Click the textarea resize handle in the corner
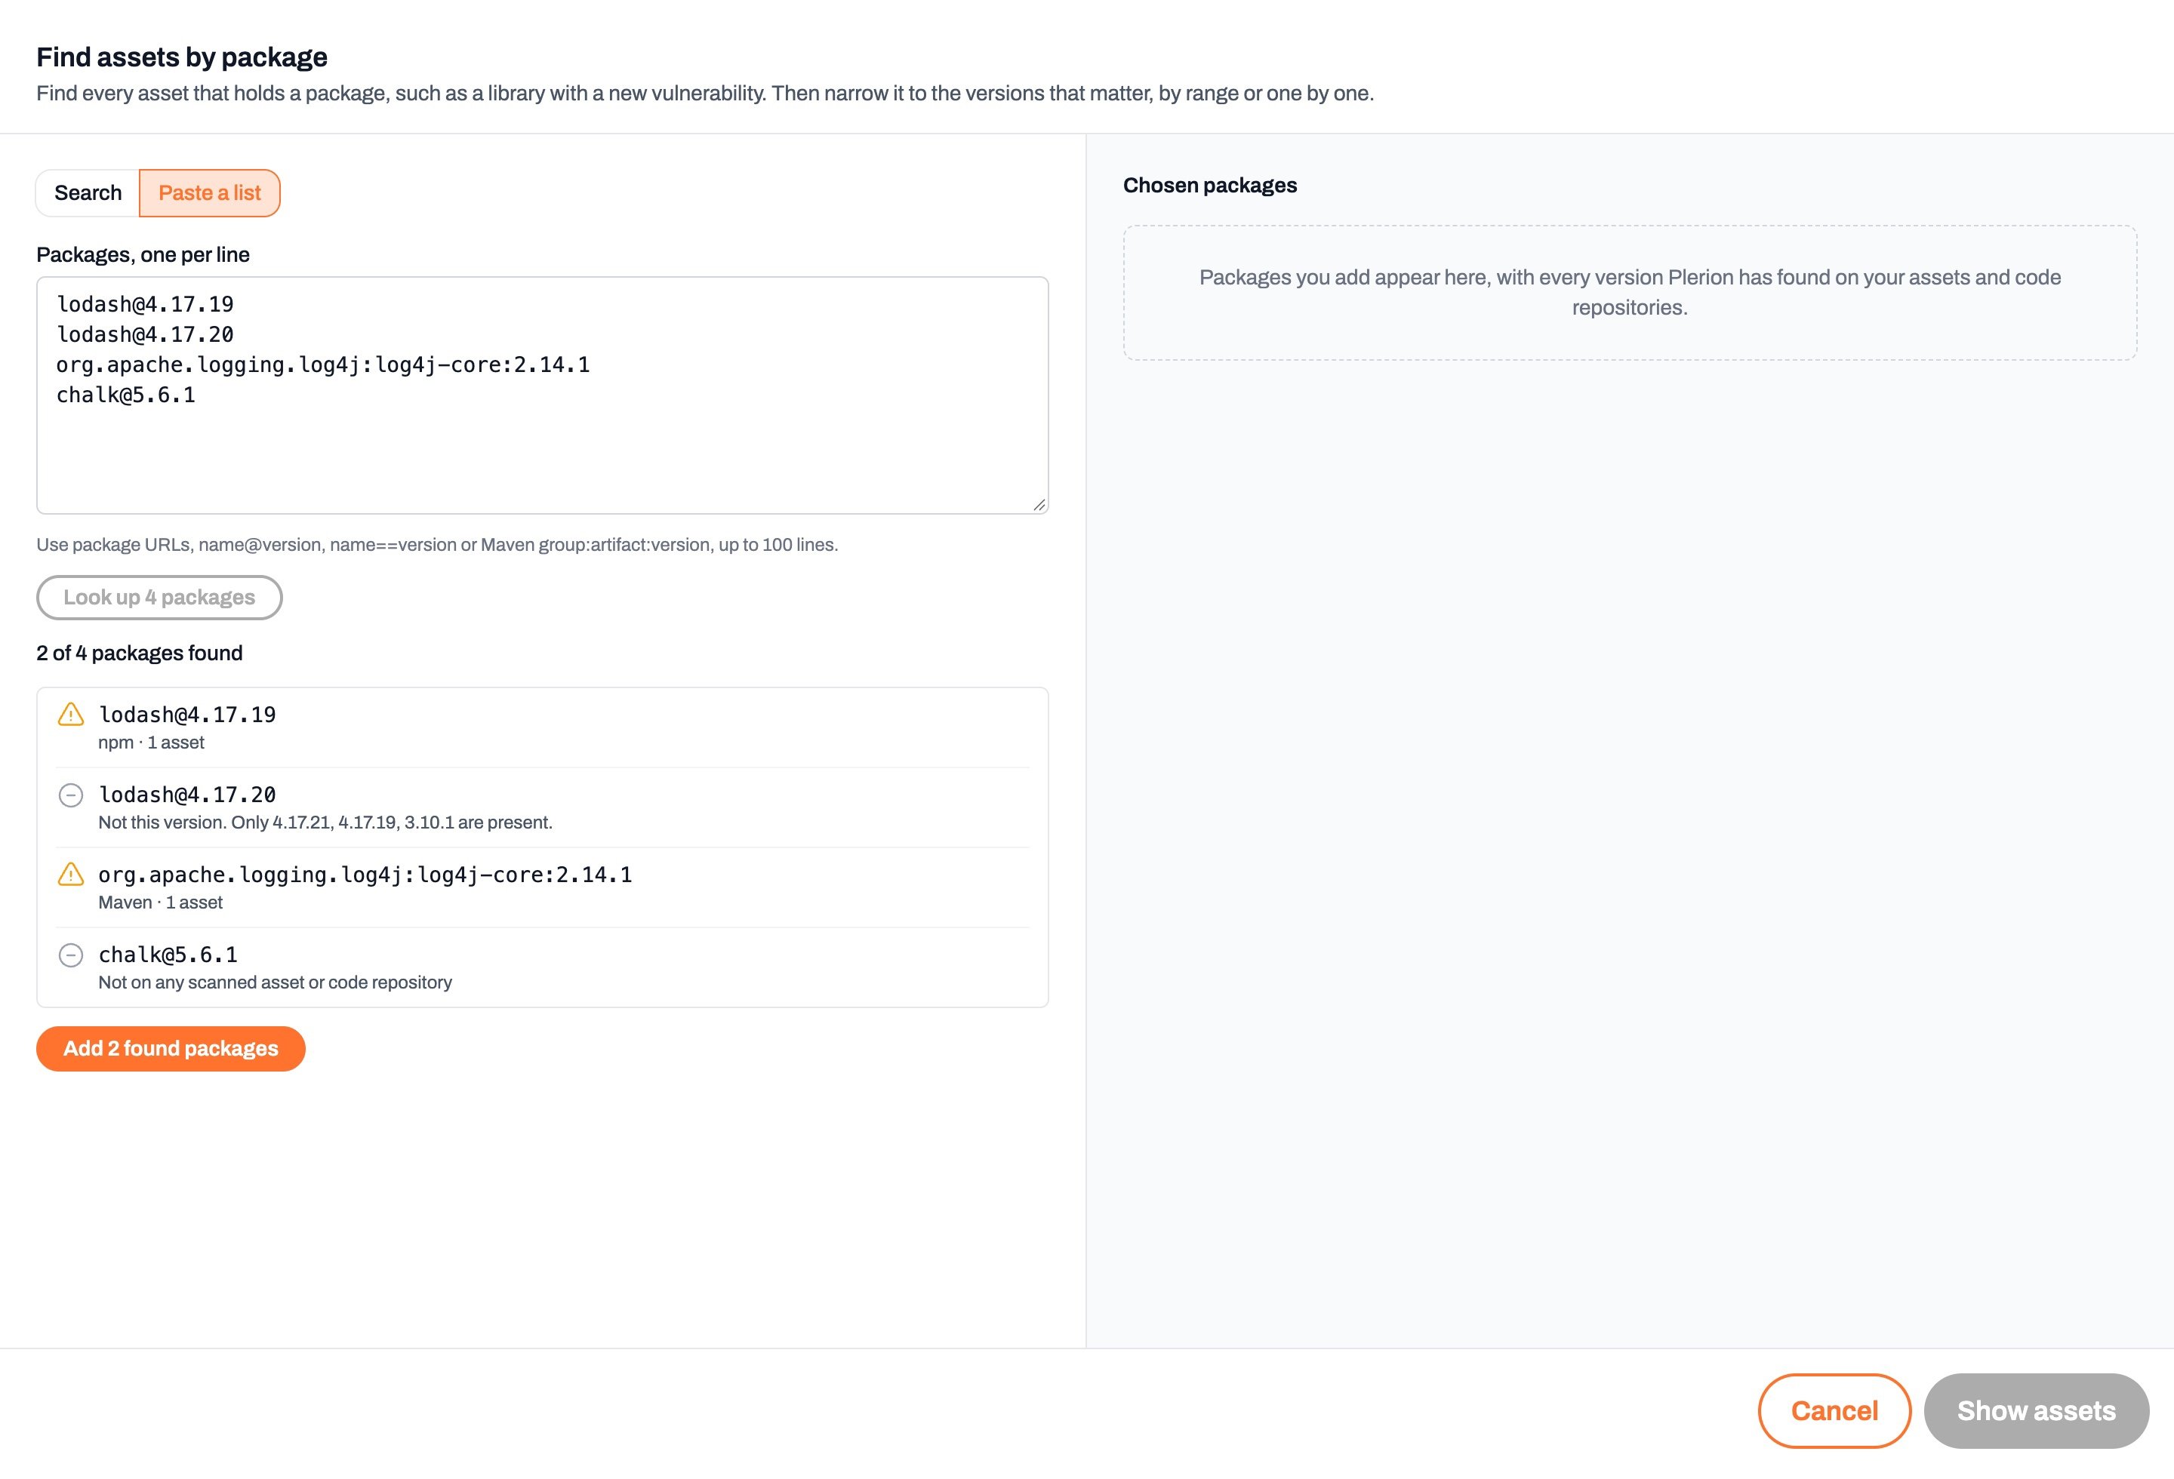 [1039, 504]
